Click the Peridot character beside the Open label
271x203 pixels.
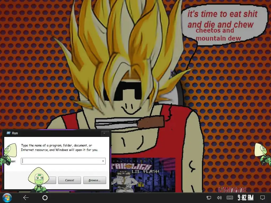point(8,154)
